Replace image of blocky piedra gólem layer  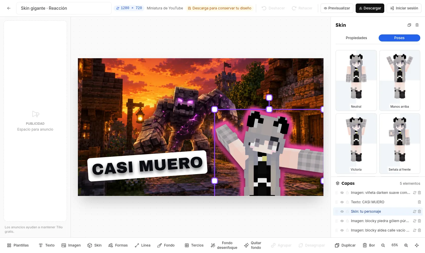coord(414,221)
